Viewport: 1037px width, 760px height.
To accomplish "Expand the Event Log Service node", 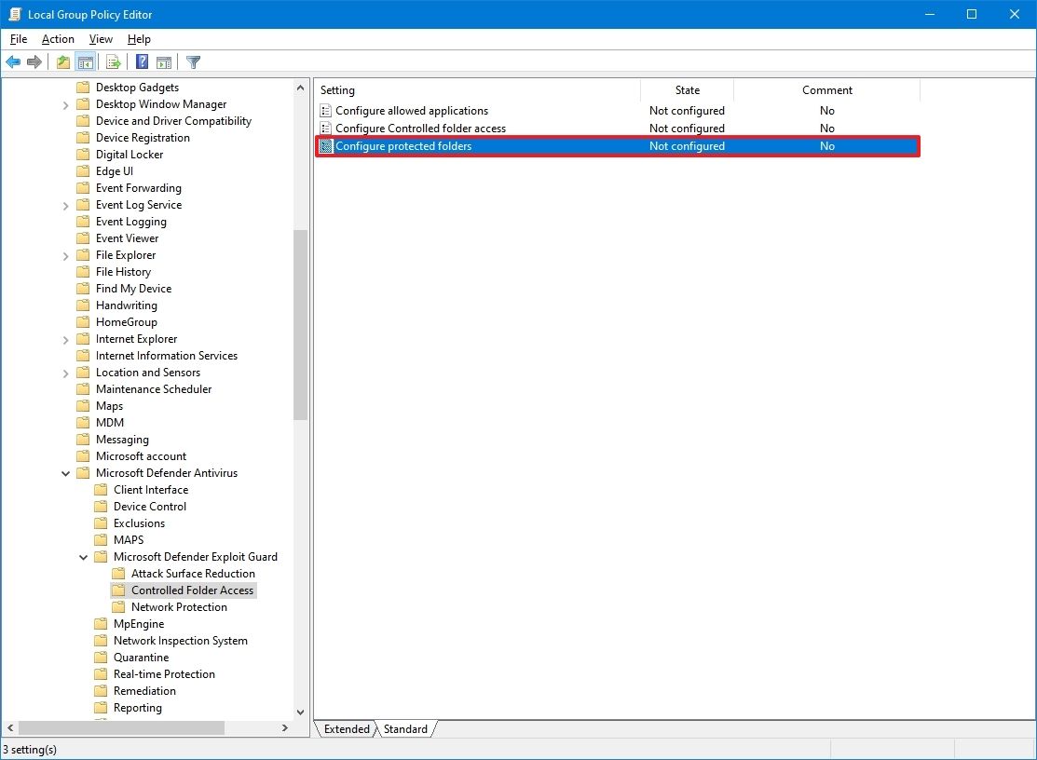I will coord(65,204).
